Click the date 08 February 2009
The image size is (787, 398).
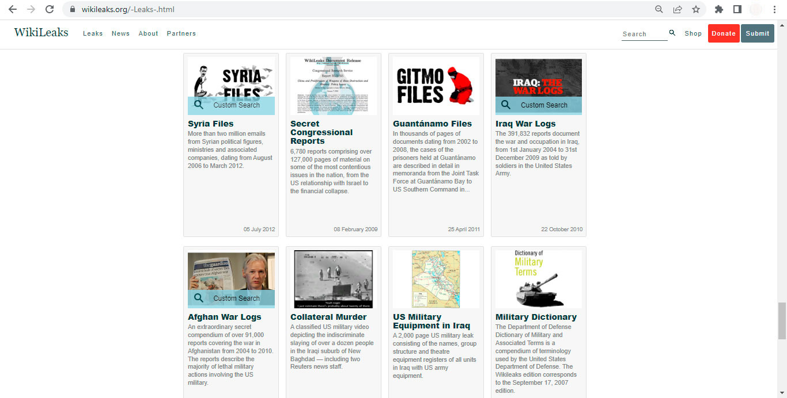[x=356, y=229]
